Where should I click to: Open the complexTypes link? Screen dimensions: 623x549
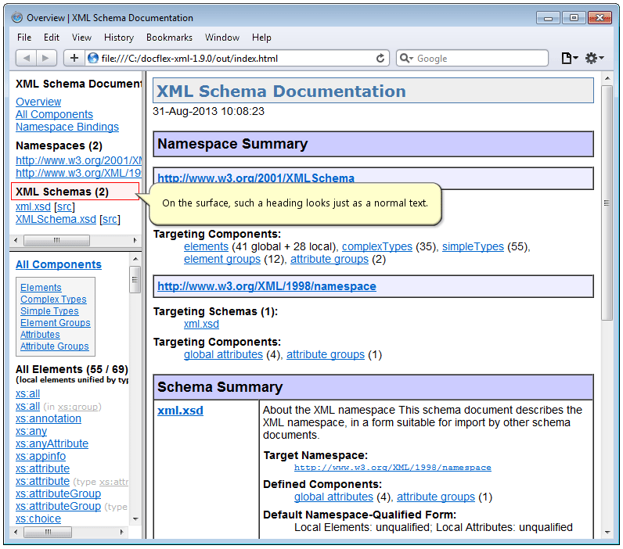pos(376,246)
